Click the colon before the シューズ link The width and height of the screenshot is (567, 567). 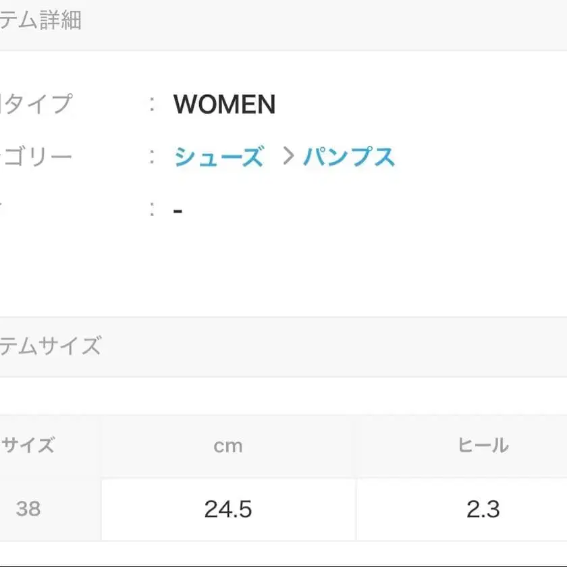coord(153,157)
